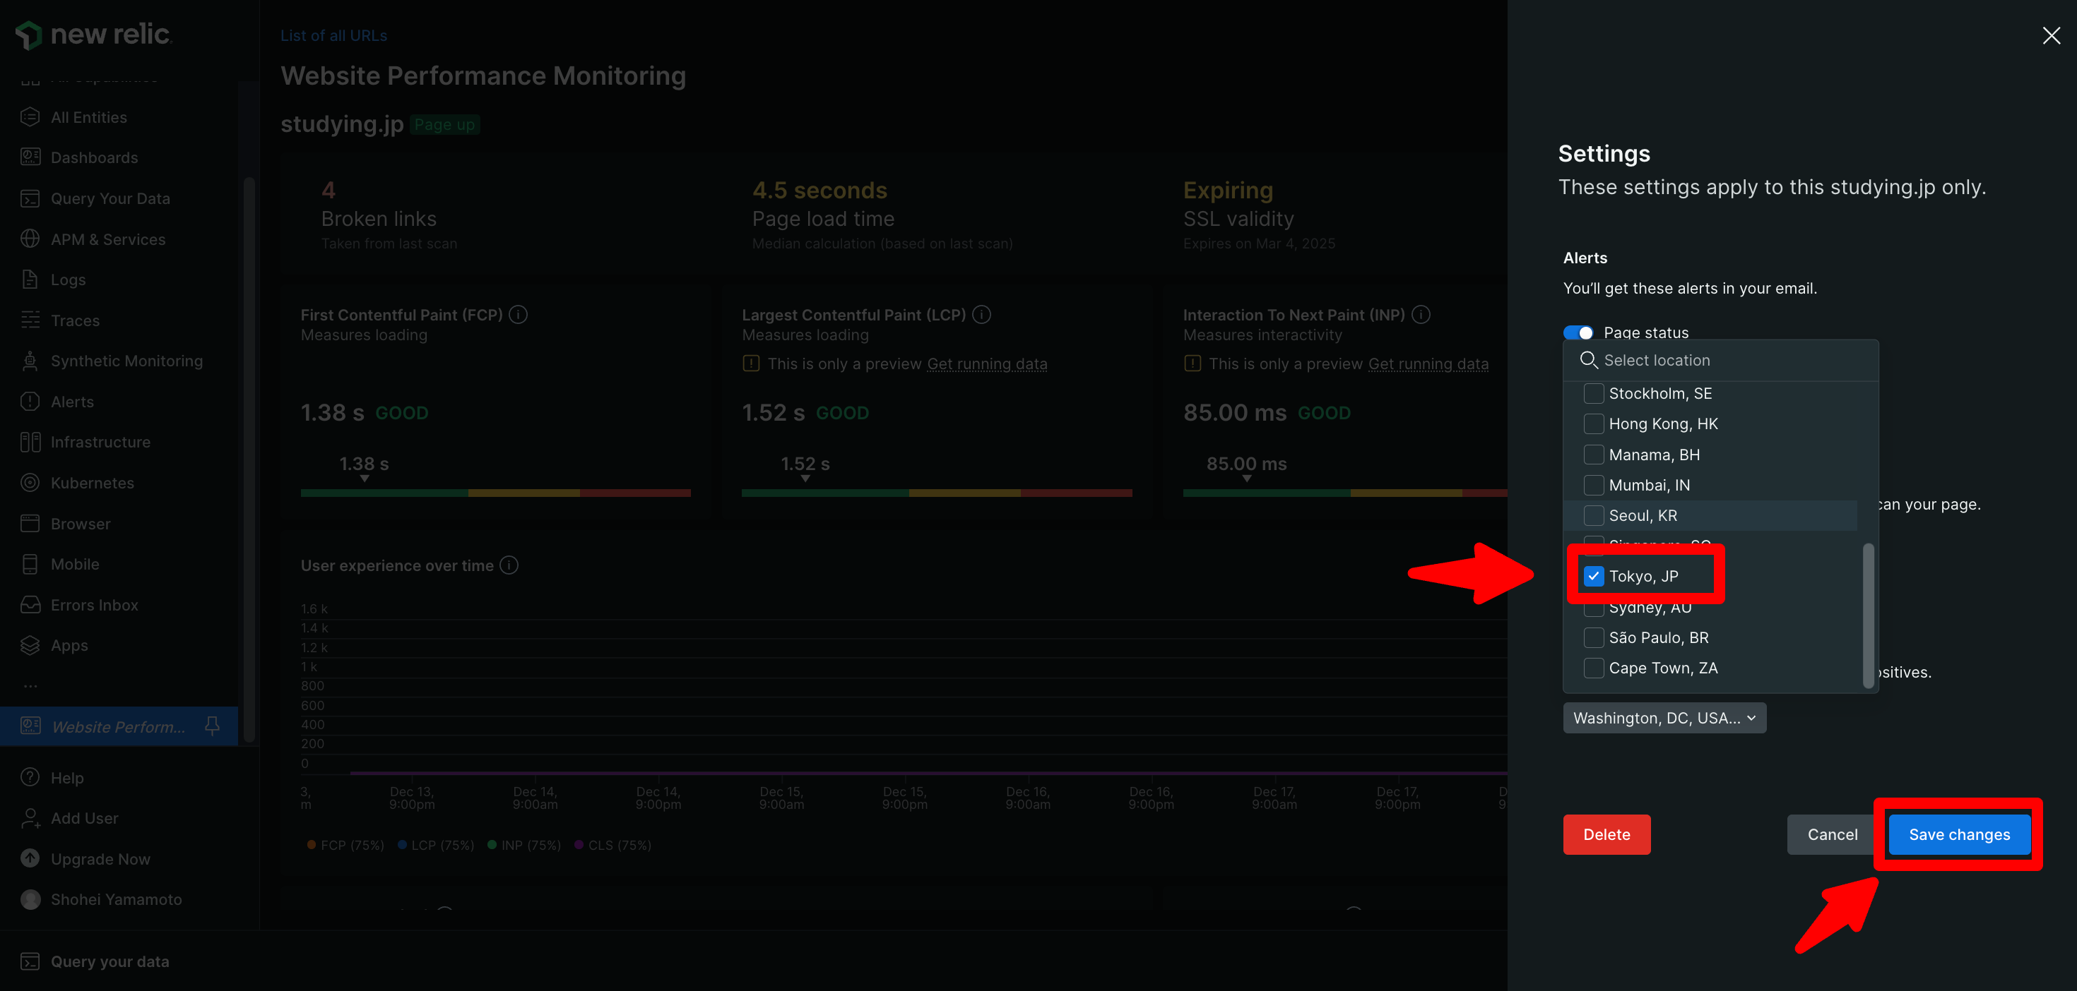Close the Settings panel with X

point(2050,35)
